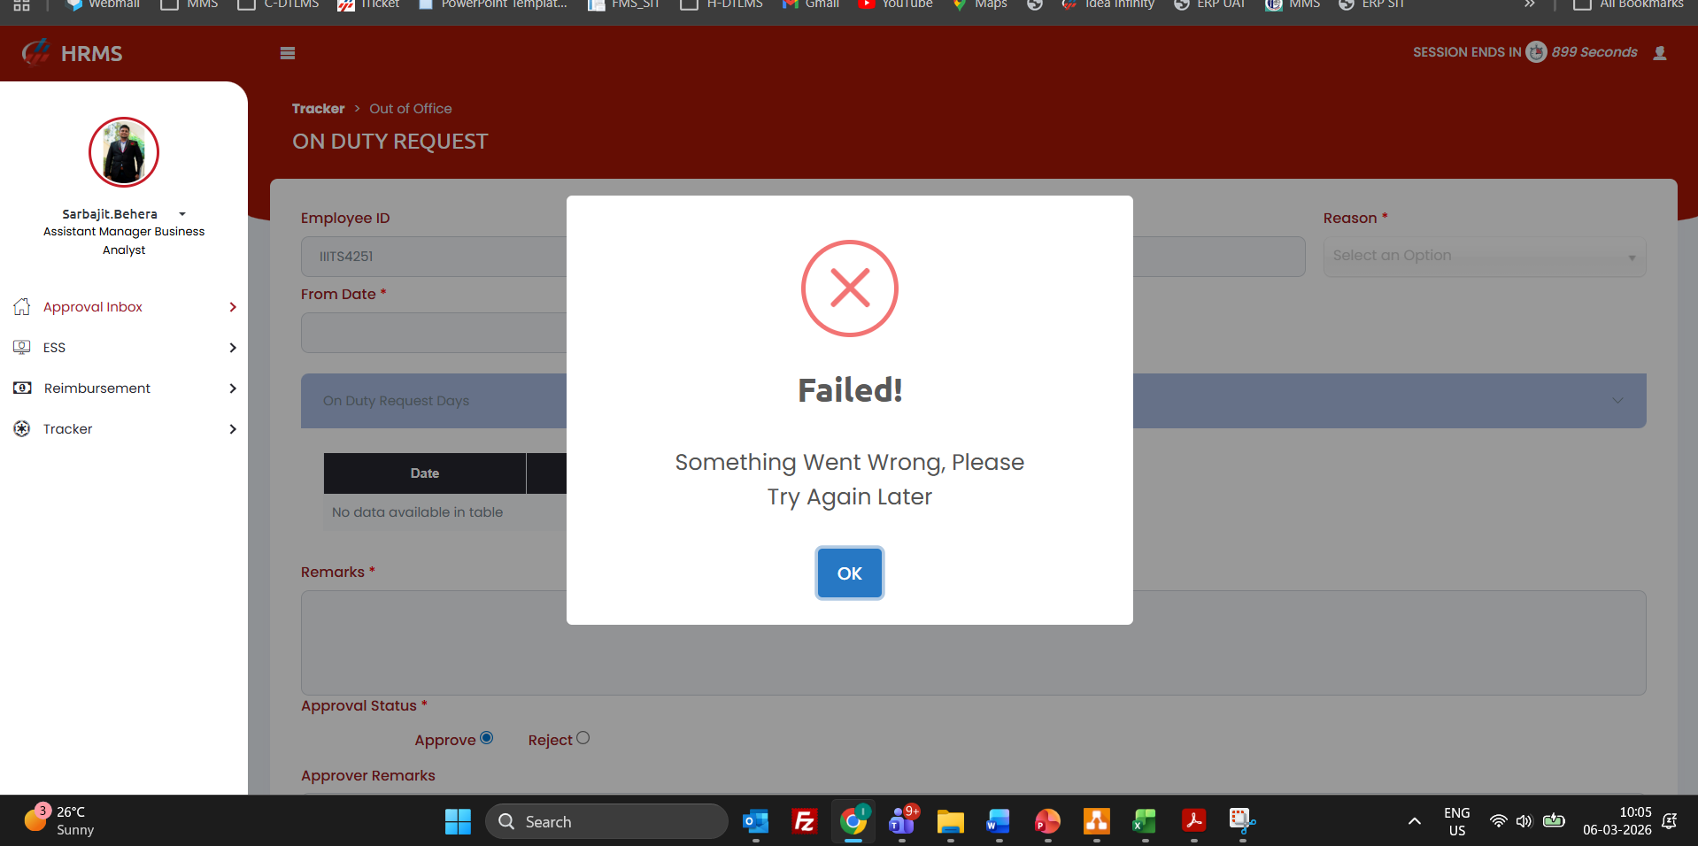1698x846 pixels.
Task: Expand the Reimbursement chevron
Action: point(233,388)
